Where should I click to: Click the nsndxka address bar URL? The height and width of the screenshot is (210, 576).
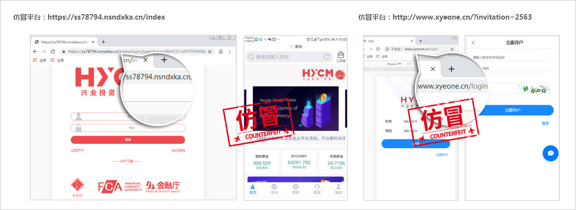[136, 52]
